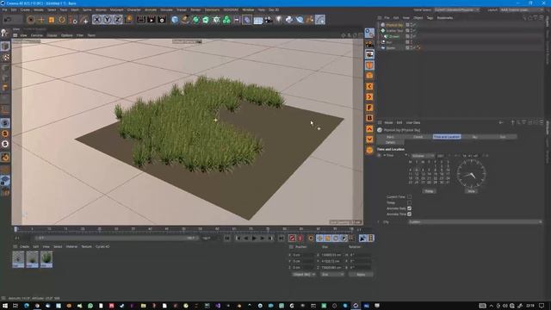The image size is (551, 310).
Task: Select Physical Sky object in Object Manager
Action: pos(394,25)
